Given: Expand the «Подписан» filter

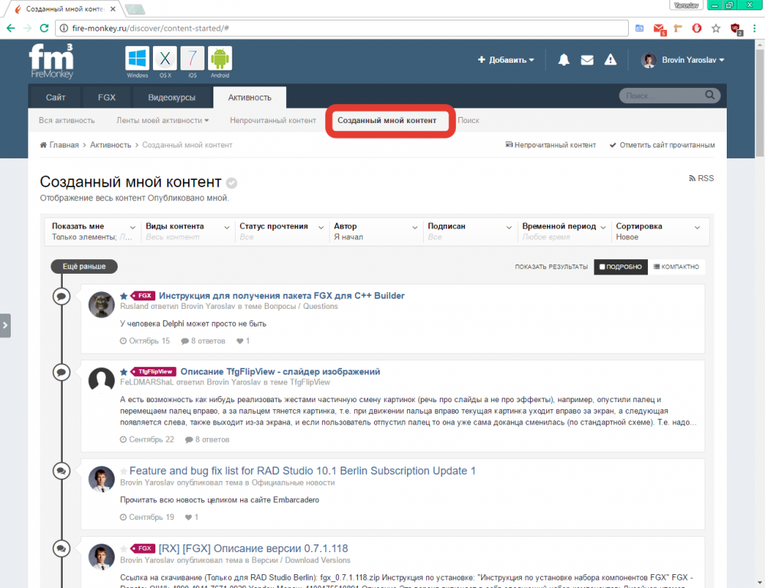Looking at the screenshot, I should coord(470,232).
